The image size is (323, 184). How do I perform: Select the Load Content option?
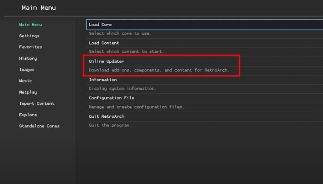(x=104, y=43)
